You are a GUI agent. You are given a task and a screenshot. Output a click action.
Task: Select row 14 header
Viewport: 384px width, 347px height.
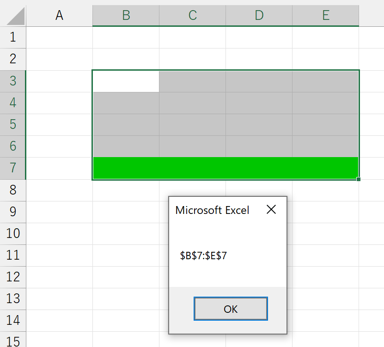click(13, 320)
